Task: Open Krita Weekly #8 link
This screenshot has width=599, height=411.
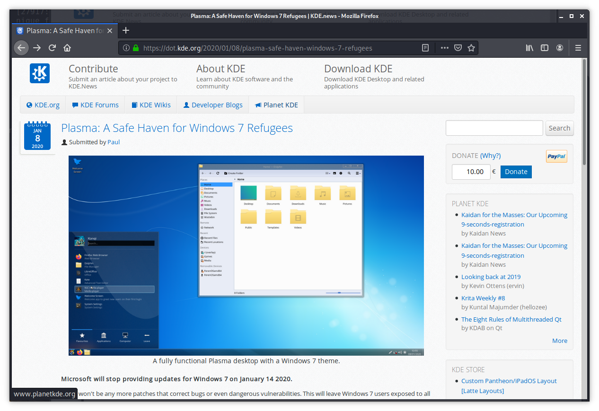Action: 483,298
